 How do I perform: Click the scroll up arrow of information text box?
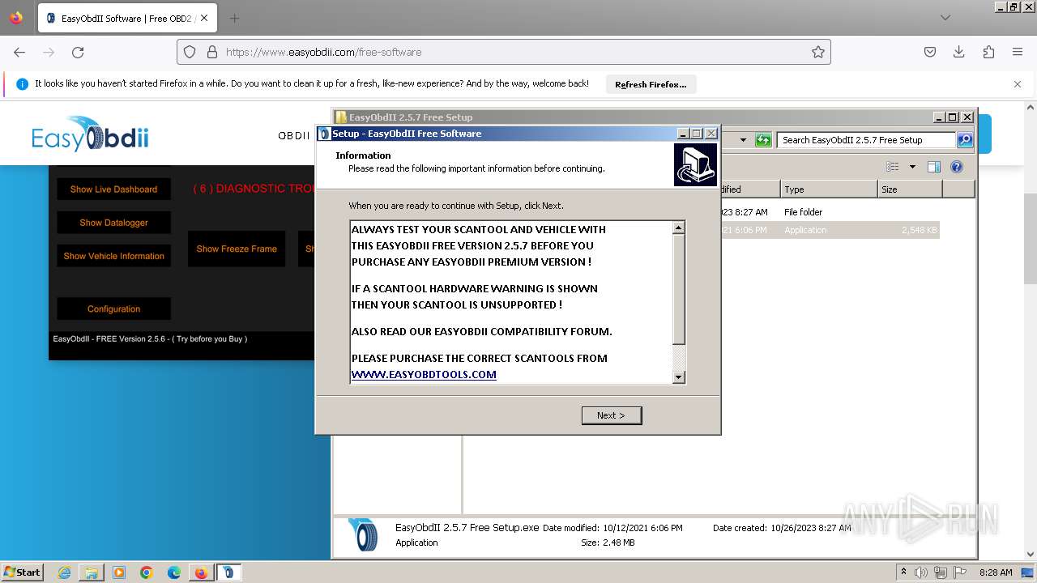[x=679, y=228]
